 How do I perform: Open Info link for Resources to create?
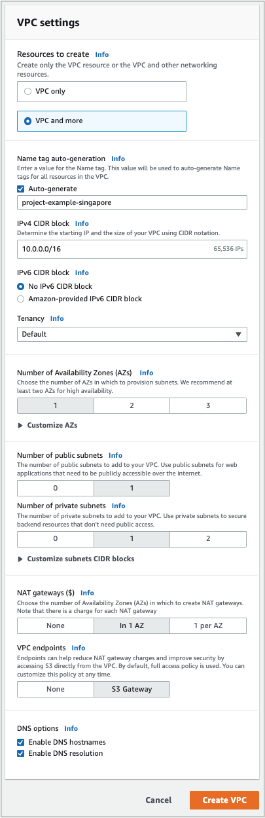[x=102, y=54]
